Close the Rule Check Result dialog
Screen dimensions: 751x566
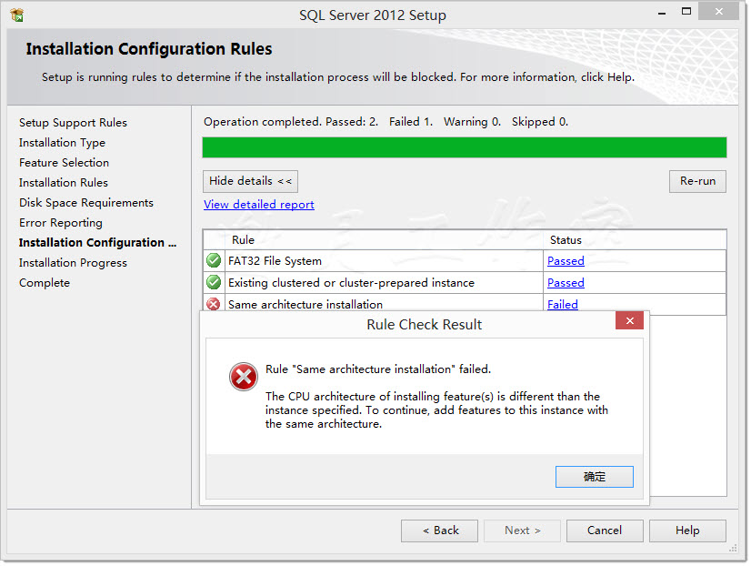pyautogui.click(x=629, y=320)
